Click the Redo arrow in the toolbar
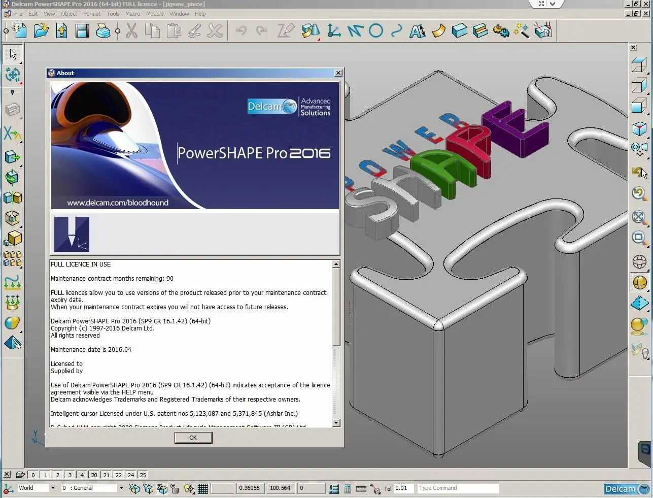Screen dimensions: 653x498 point(262,31)
